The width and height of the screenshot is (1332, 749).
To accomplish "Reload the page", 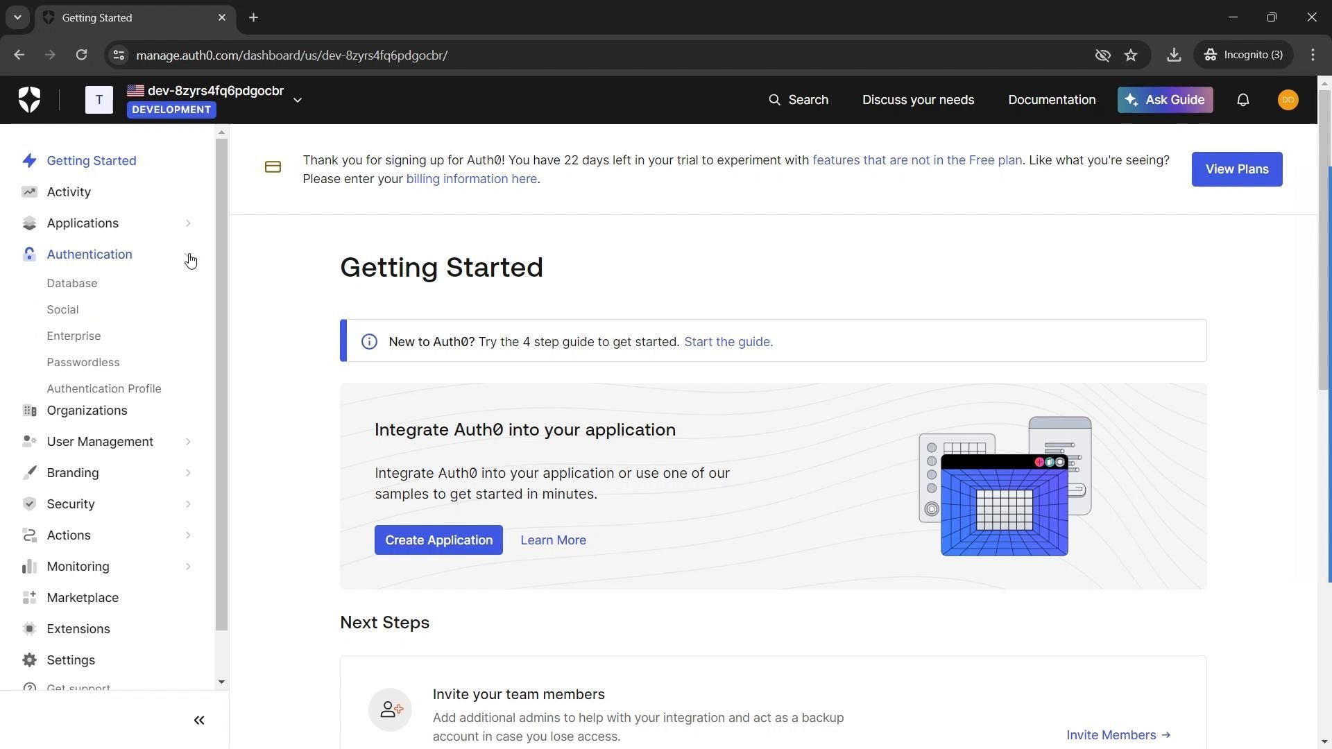I will pyautogui.click(x=81, y=55).
